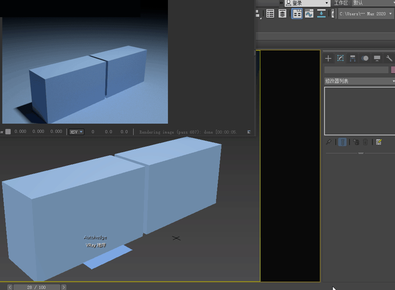Open the Create tab in command panel

tap(328, 58)
